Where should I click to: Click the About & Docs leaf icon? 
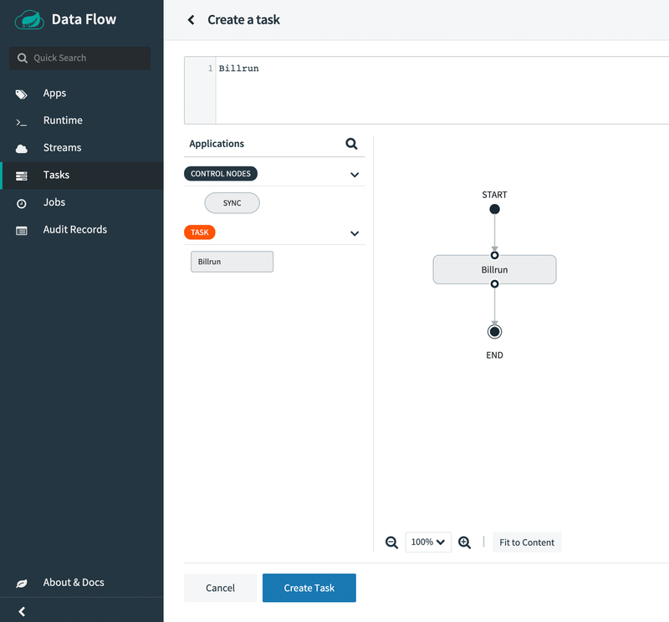(x=22, y=584)
